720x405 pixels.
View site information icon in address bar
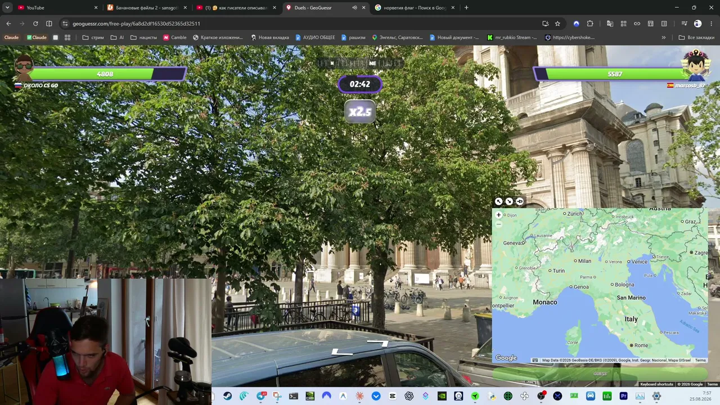[x=65, y=24]
